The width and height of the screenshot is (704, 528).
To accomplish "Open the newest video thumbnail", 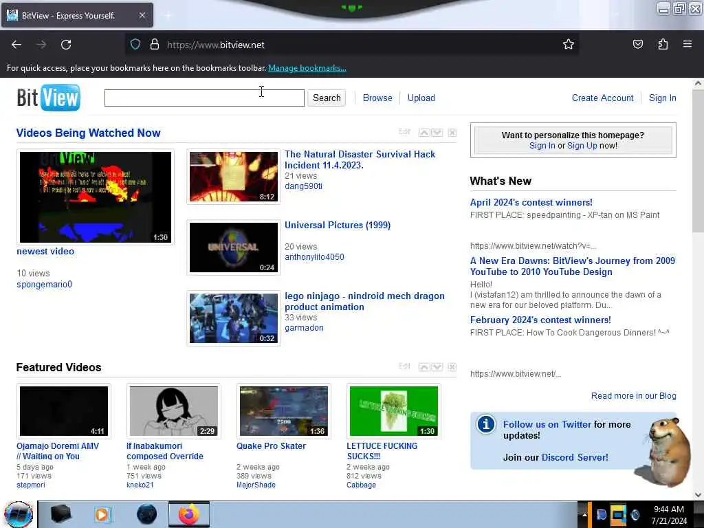I will 95,197.
